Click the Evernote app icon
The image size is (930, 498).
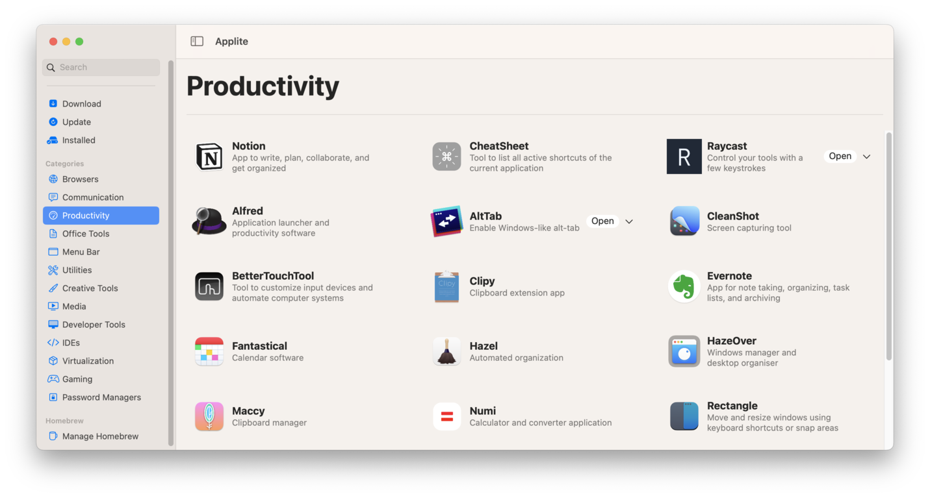[x=684, y=286]
